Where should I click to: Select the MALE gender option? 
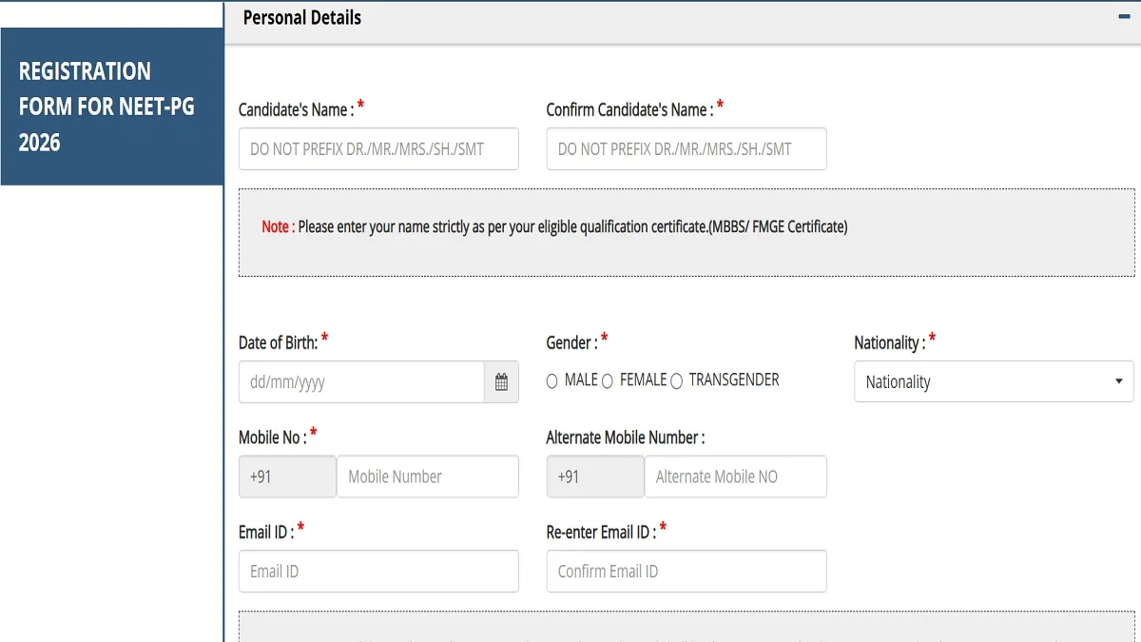click(551, 381)
